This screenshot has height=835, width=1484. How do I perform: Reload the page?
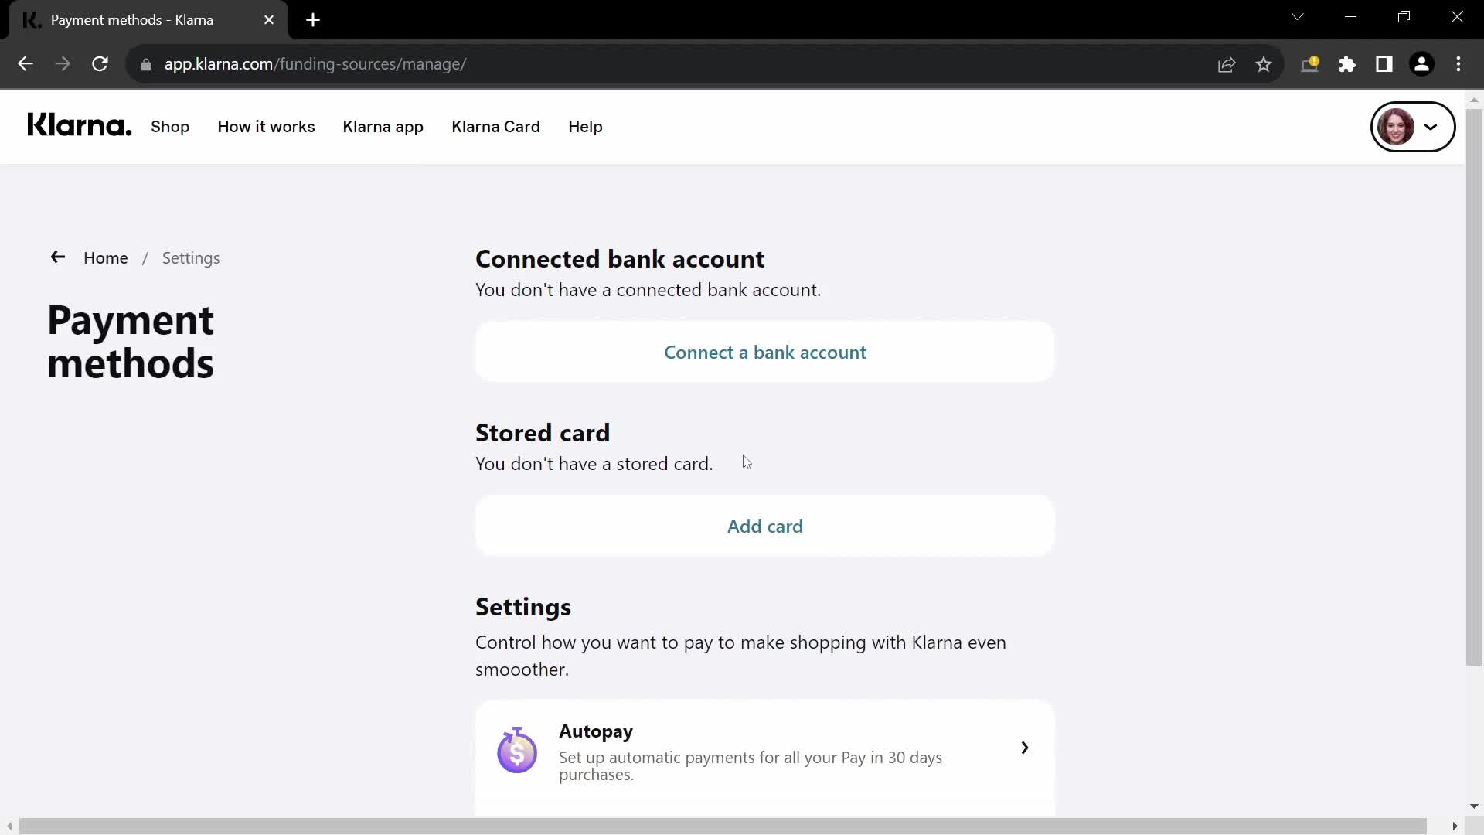coord(100,64)
